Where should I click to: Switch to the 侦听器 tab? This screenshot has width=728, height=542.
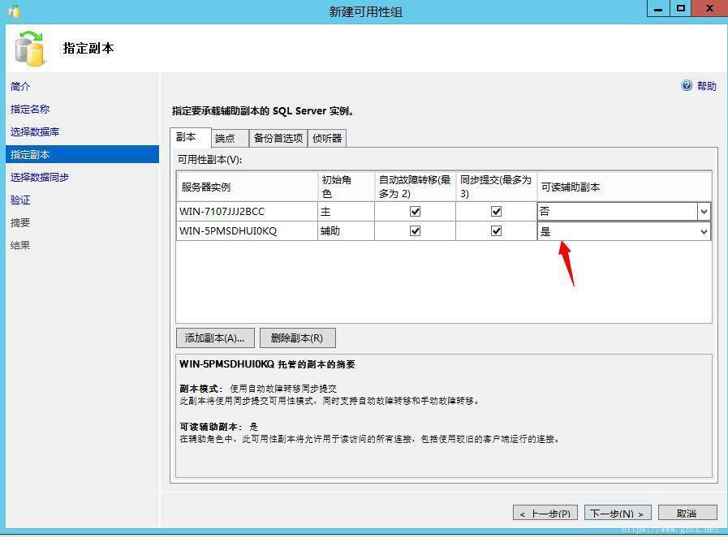(327, 138)
